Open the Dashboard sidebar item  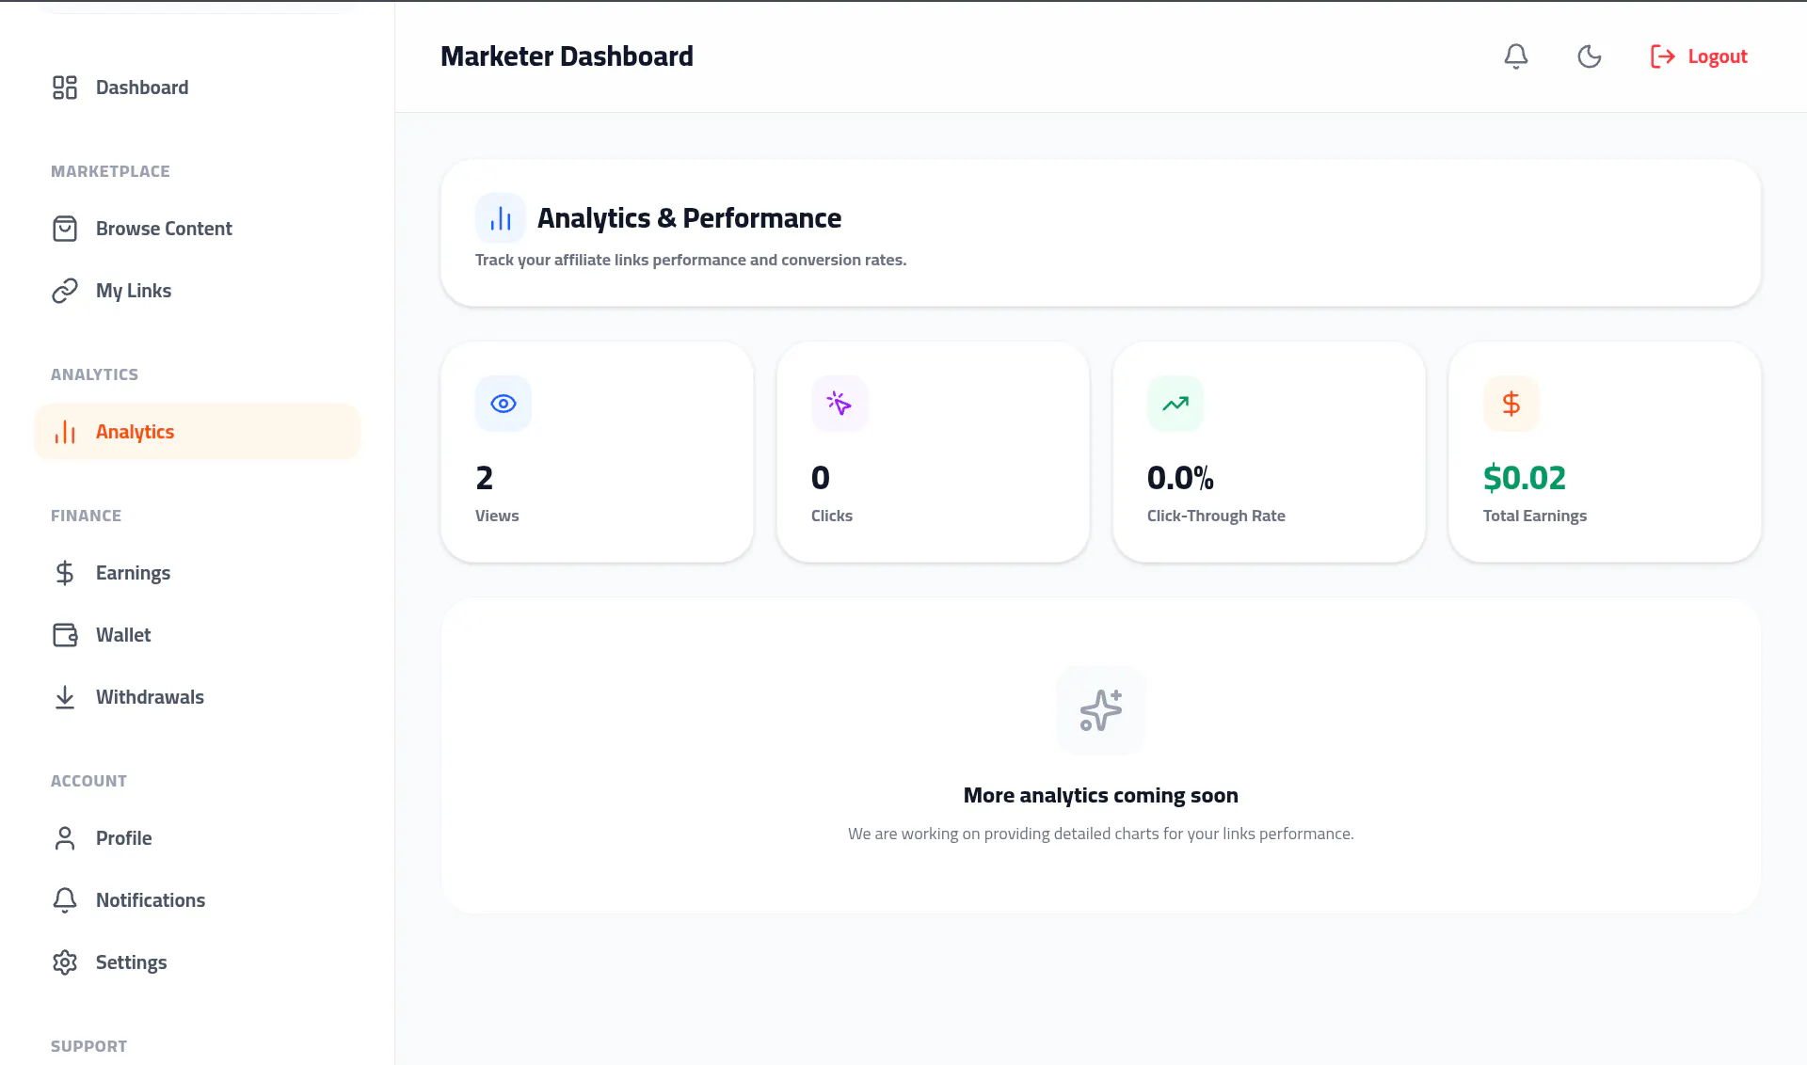tap(198, 87)
